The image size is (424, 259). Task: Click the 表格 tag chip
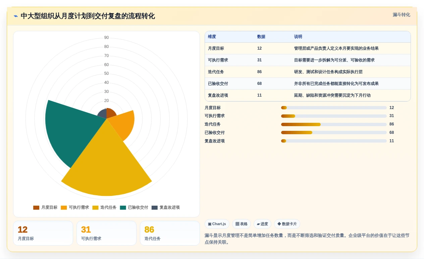[x=242, y=224]
